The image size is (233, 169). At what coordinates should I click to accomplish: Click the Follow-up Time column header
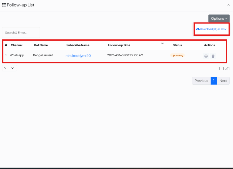point(119,45)
